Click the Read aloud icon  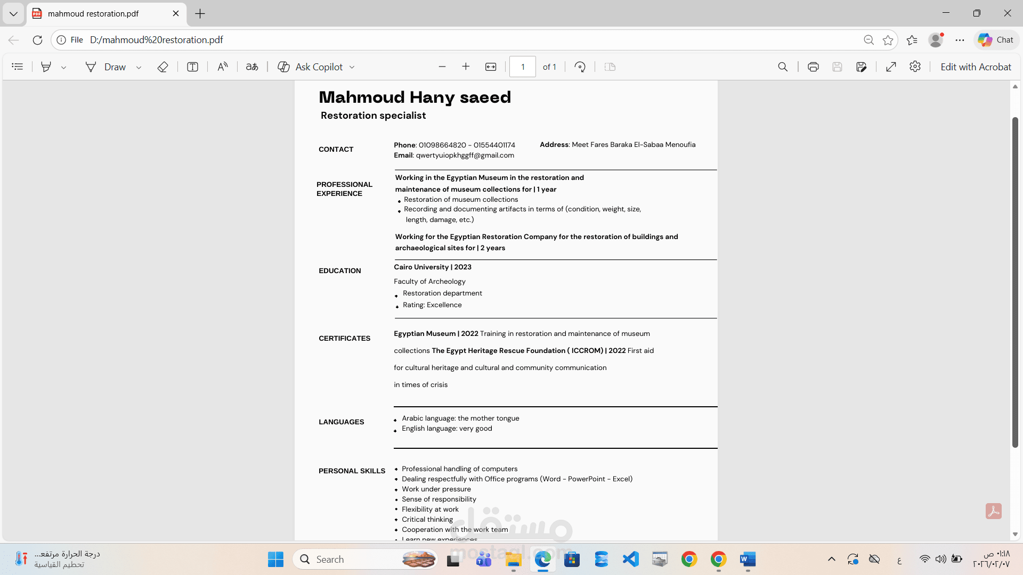click(223, 67)
